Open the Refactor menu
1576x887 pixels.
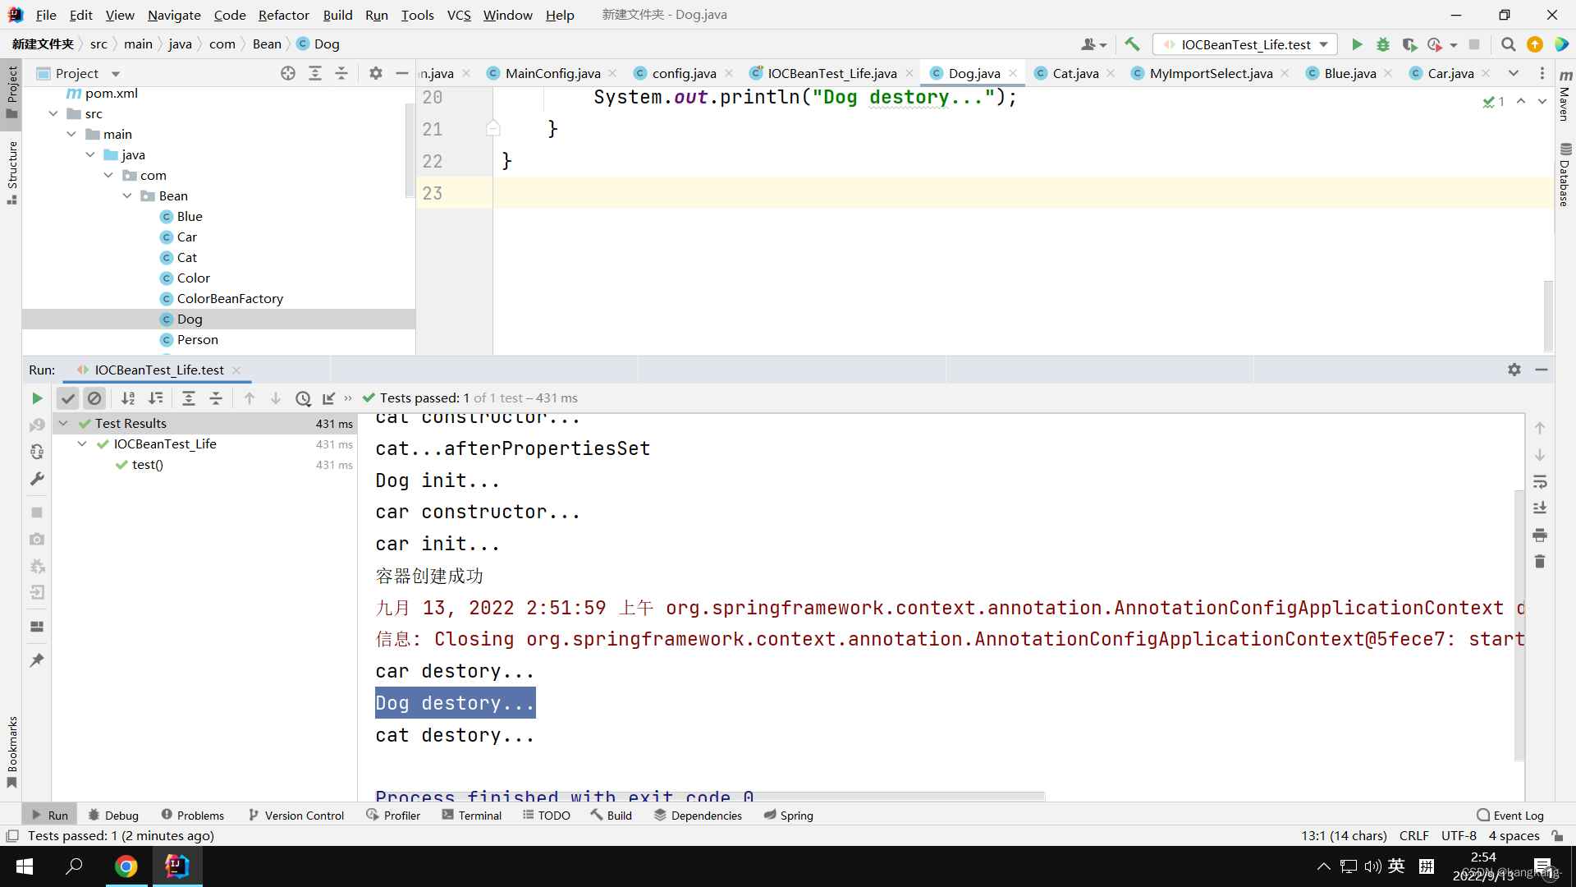(283, 15)
